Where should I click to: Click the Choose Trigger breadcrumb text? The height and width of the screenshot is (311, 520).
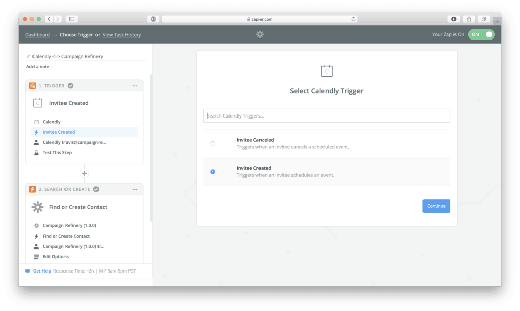coord(76,35)
